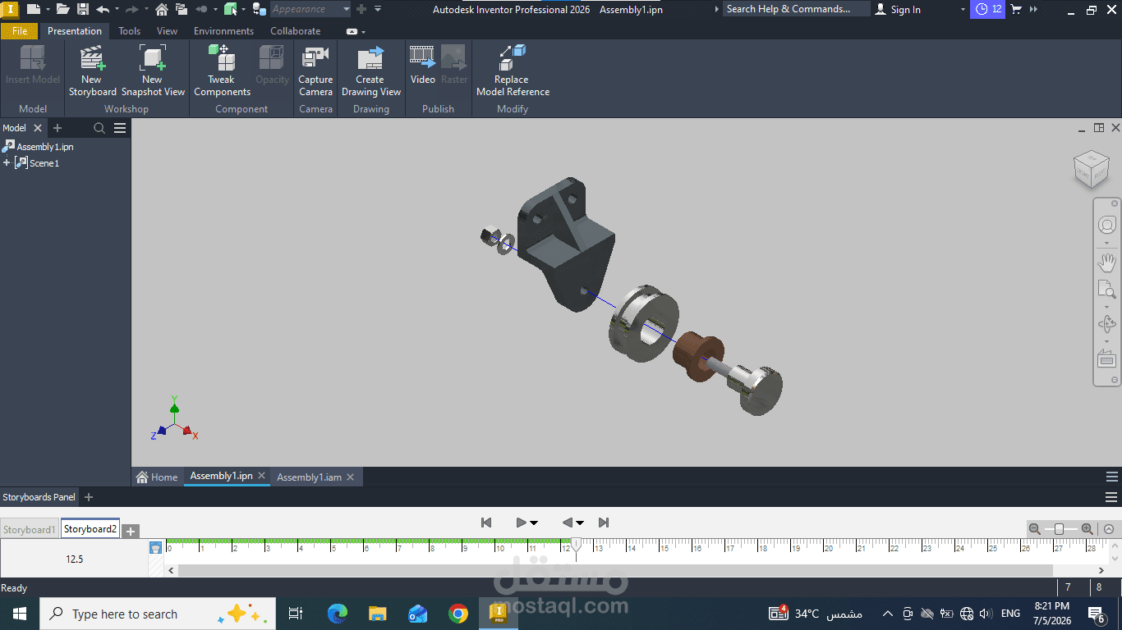Click Create Drawing View
Screen dimensions: 1122x630
tap(370, 71)
